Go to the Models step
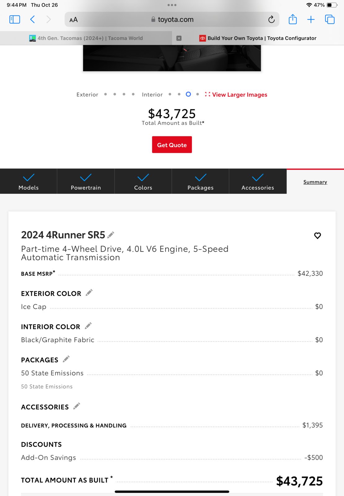This screenshot has width=344, height=496. [x=28, y=181]
